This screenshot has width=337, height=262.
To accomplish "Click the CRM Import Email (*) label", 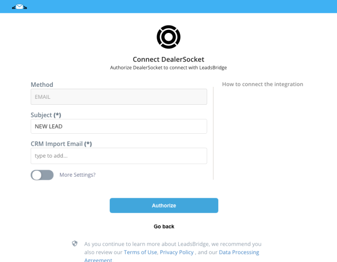I will click(x=61, y=144).
